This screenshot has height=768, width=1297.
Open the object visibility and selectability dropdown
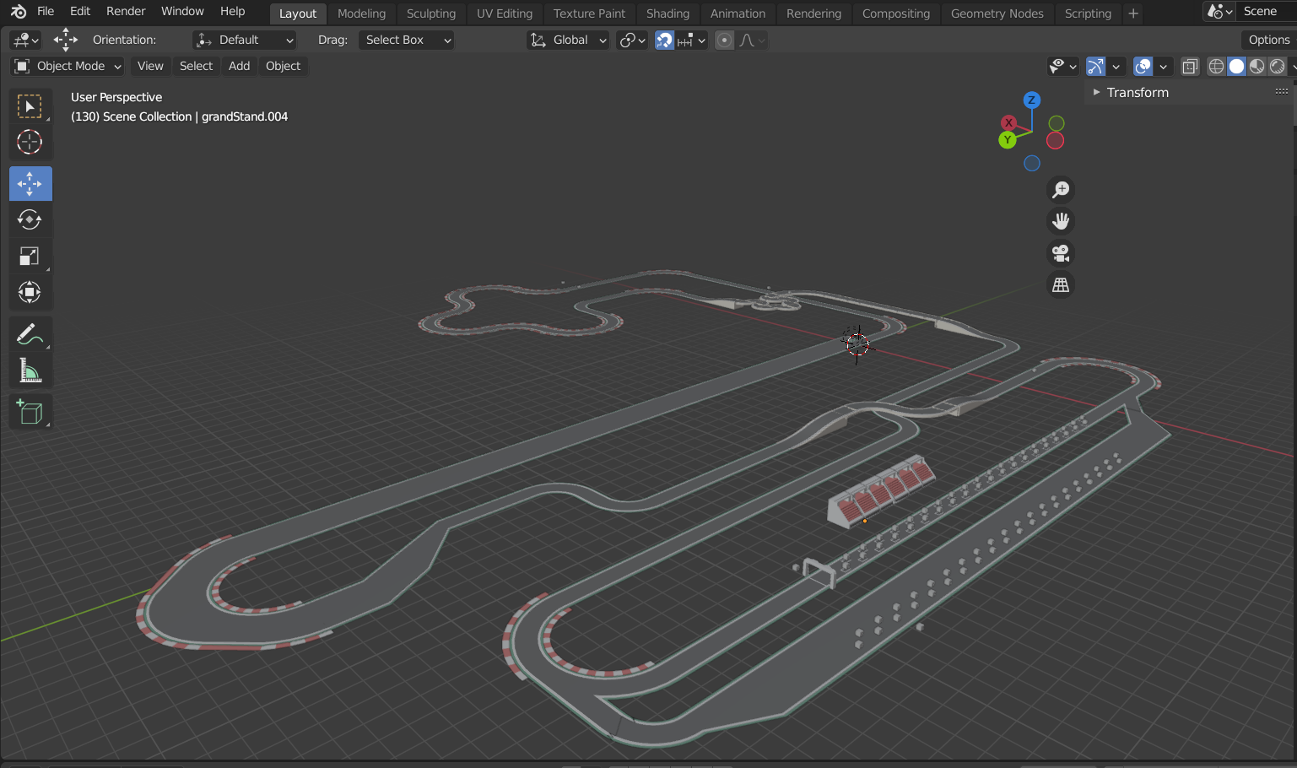pyautogui.click(x=1062, y=66)
